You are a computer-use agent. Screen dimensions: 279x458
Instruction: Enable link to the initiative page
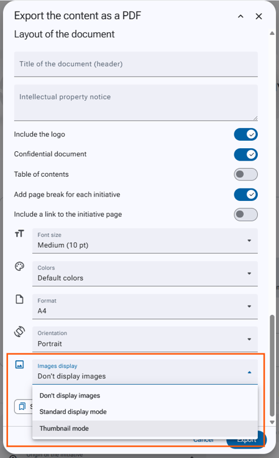click(245, 215)
